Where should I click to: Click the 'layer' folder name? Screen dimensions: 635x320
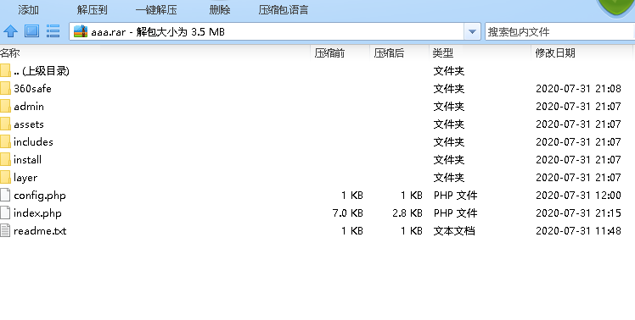pyautogui.click(x=25, y=178)
